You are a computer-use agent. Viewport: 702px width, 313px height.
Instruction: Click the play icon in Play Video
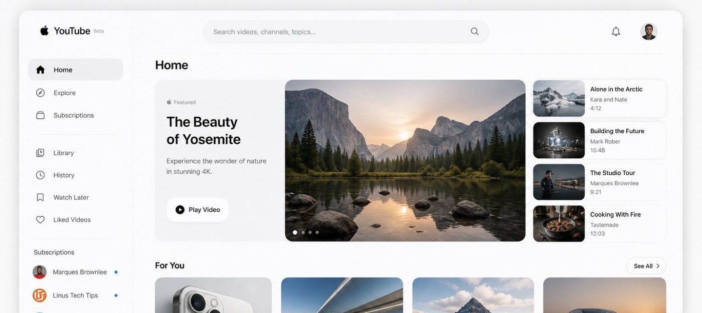pos(180,210)
